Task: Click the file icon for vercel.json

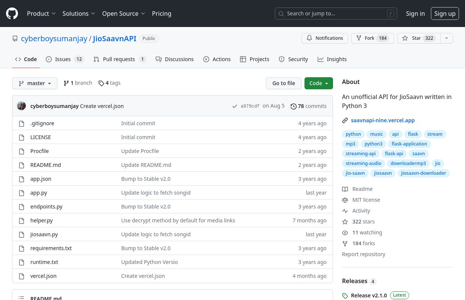Action: coord(22,276)
